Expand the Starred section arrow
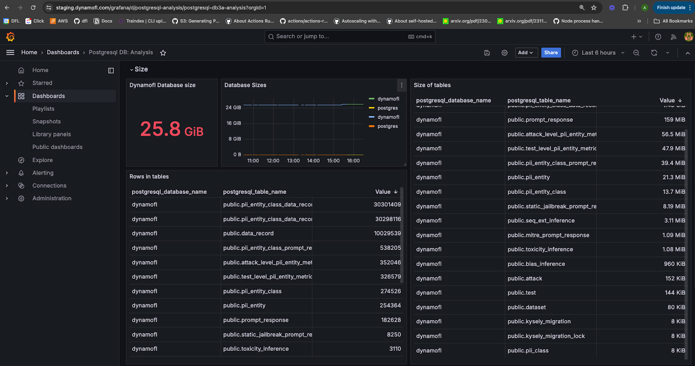695x366 pixels. point(7,83)
